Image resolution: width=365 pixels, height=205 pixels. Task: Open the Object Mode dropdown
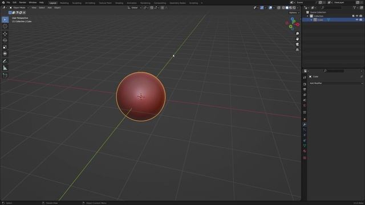pyautogui.click(x=19, y=7)
